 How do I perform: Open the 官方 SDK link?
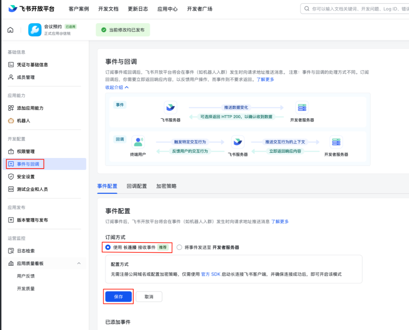[210, 274]
